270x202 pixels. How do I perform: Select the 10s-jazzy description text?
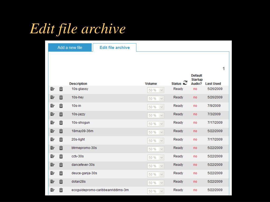78,114
